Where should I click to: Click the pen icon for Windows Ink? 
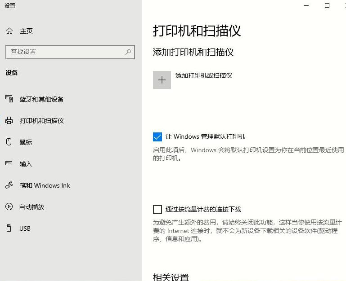[x=9, y=185]
